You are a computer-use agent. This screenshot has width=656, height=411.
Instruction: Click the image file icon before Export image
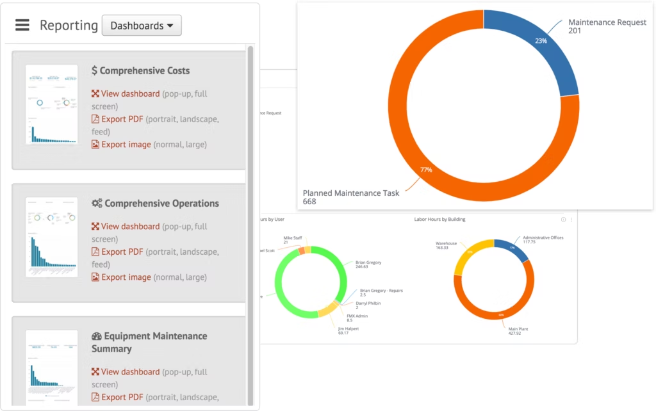click(x=95, y=145)
